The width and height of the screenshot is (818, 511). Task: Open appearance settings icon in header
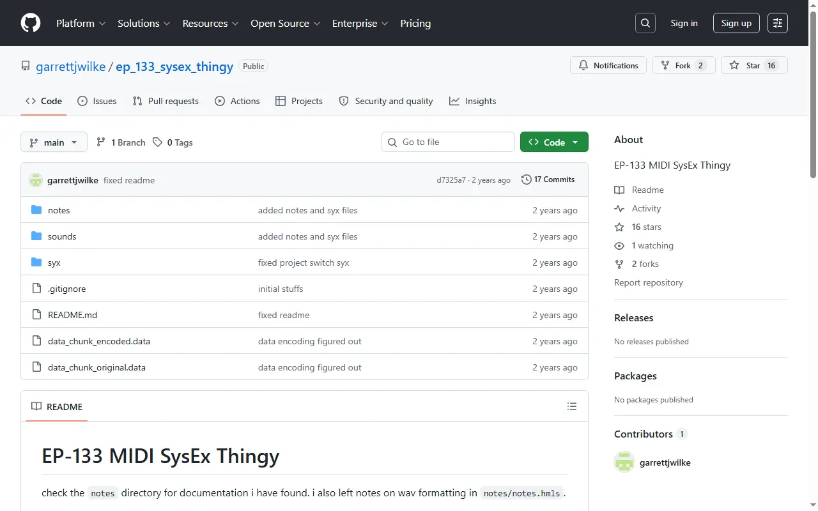pyautogui.click(x=778, y=23)
